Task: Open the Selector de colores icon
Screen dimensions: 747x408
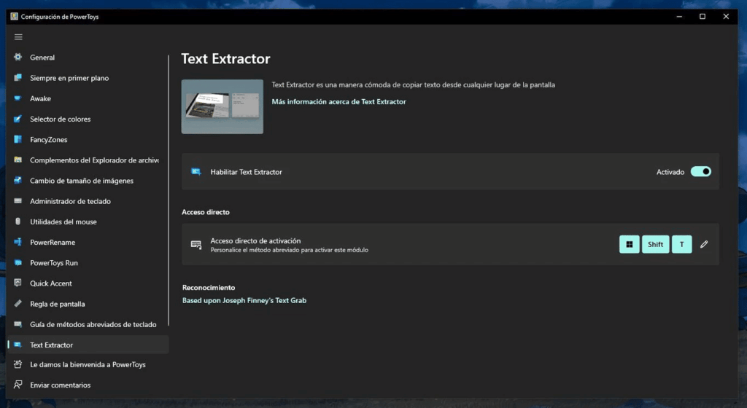Action: pyautogui.click(x=18, y=119)
